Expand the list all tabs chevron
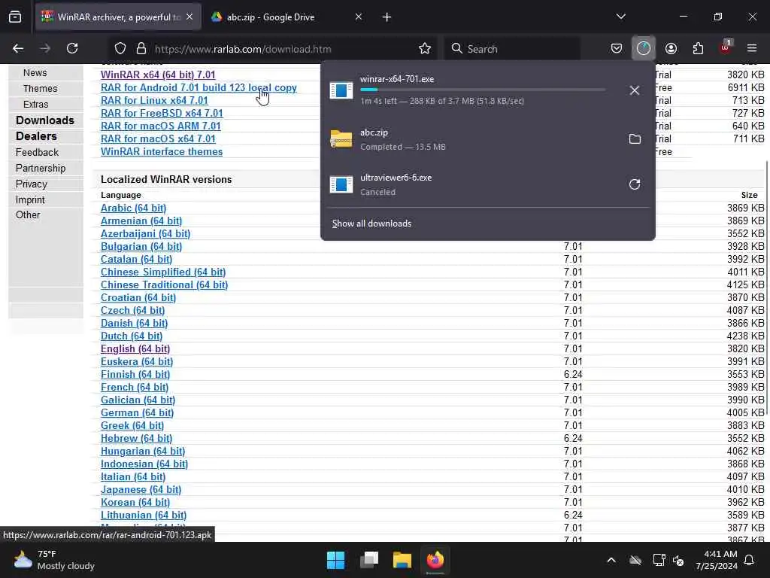Screen dimensions: 770x578 point(620,17)
